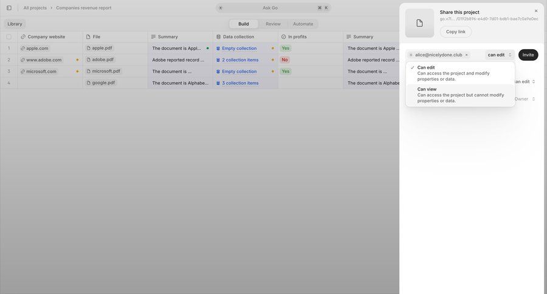Open the google.pdf file chip

coord(101,83)
